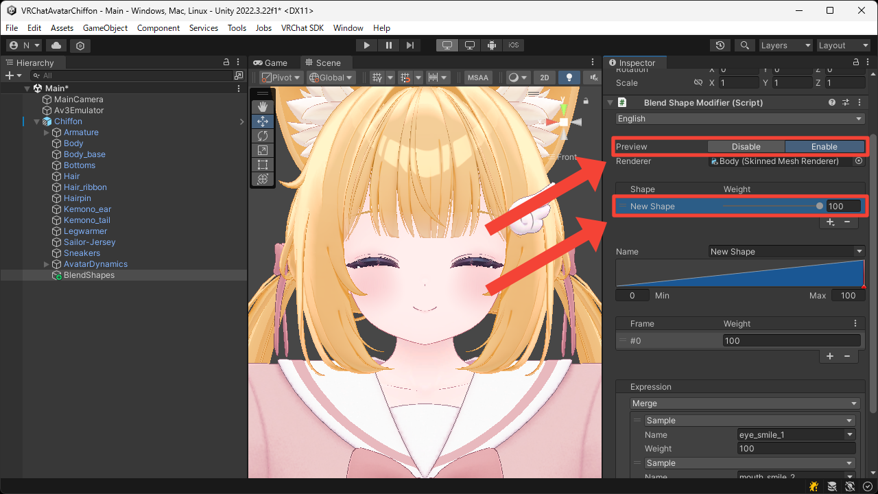Select the Hand view tool
Viewport: 878px width, 494px height.
(x=262, y=107)
